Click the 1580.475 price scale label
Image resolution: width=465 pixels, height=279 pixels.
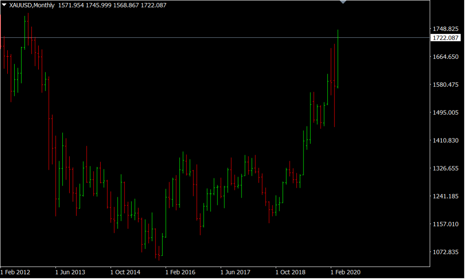446,85
